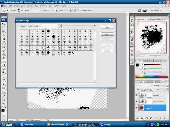Click the color spectrum ramp
The image size is (170, 127).
152,77
